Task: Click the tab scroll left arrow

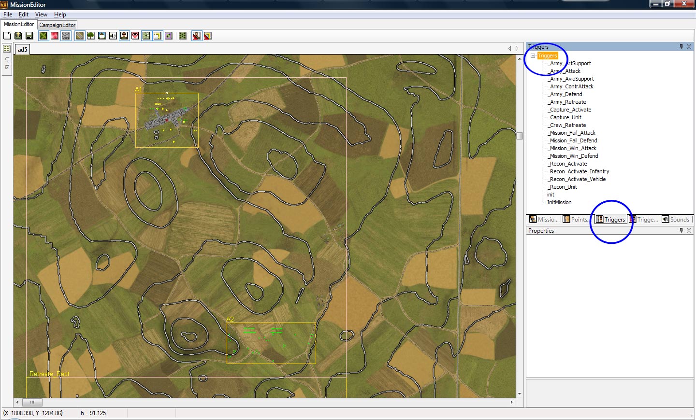Action: pyautogui.click(x=509, y=49)
